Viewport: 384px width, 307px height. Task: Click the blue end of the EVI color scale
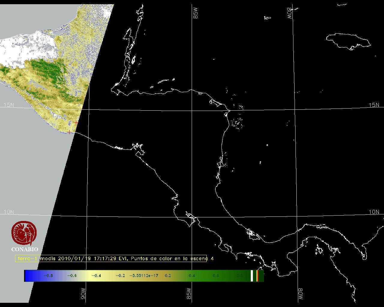click(x=29, y=276)
